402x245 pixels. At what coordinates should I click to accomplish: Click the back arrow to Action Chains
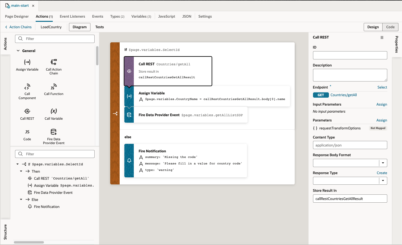(6, 27)
